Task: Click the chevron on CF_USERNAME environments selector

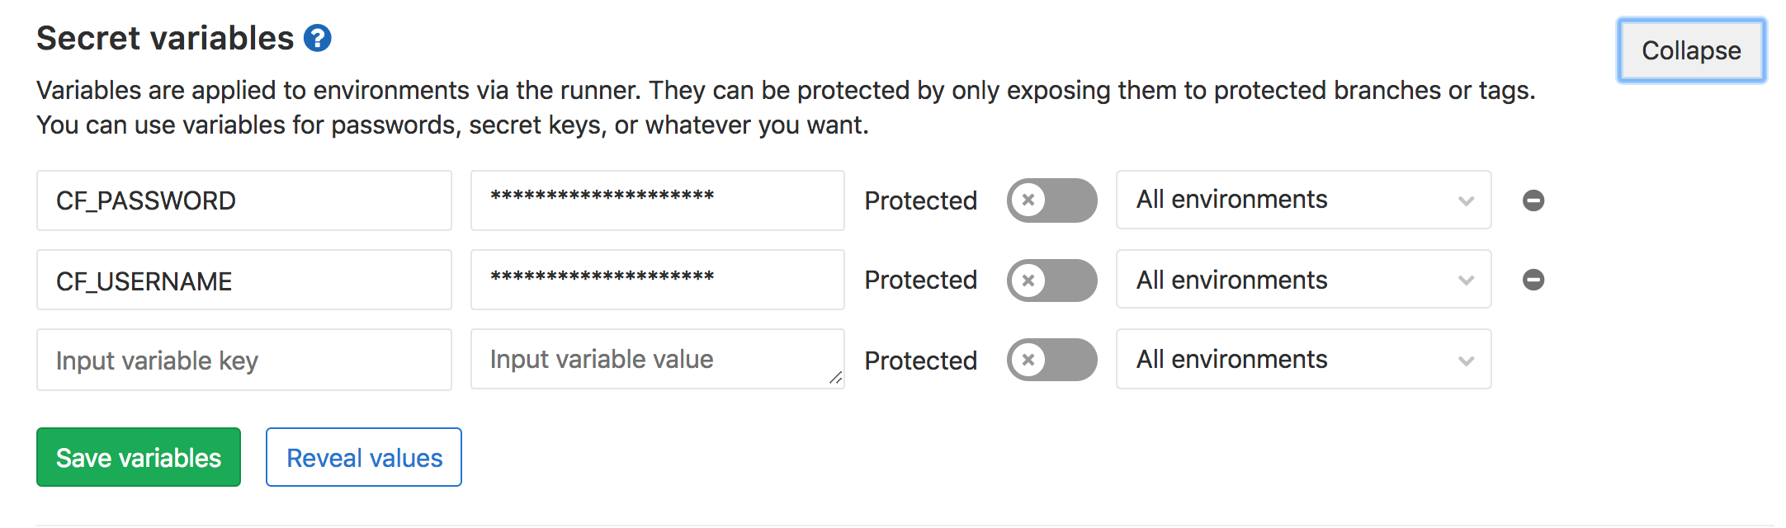Action: pos(1465,280)
